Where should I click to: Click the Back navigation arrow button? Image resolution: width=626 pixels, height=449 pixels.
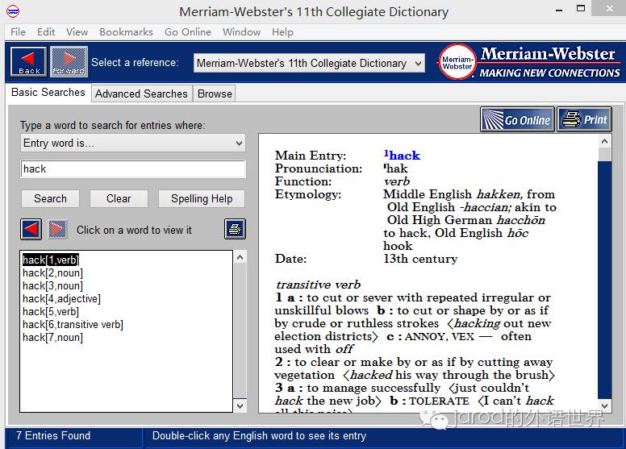tap(28, 62)
